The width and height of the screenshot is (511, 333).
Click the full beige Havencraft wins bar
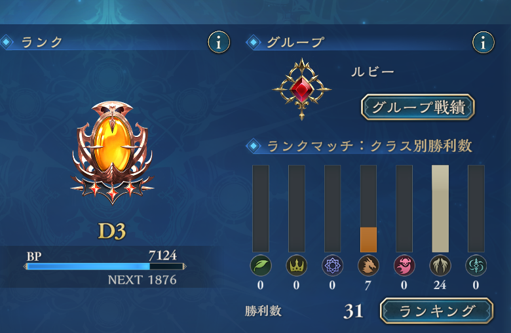coord(440,208)
